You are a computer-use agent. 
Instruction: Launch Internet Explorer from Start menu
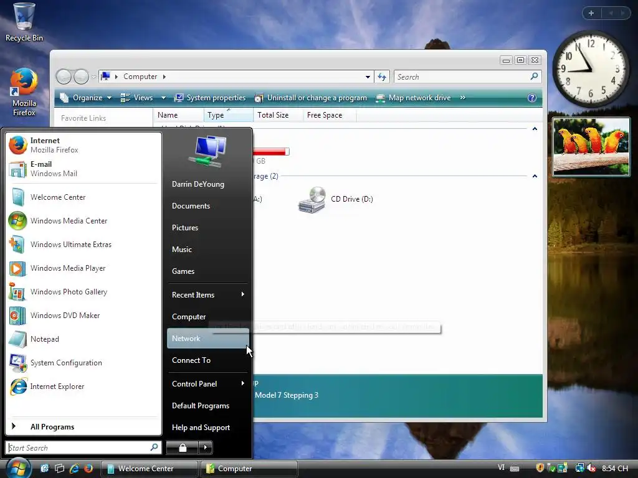(83, 386)
